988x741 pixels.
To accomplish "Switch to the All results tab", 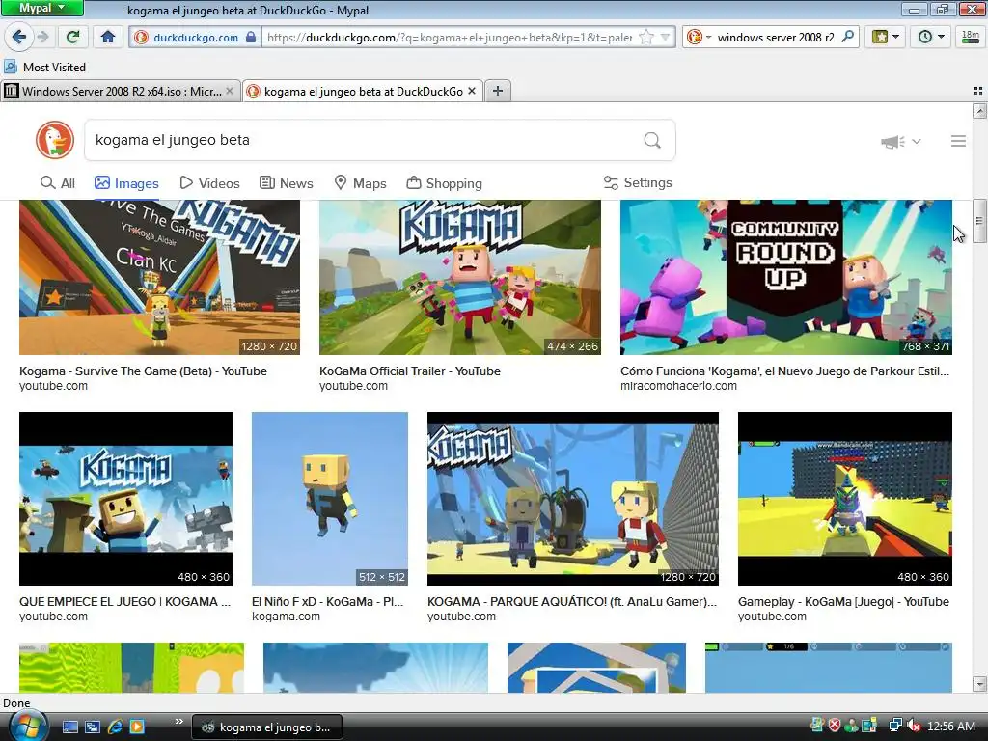I will pos(57,183).
